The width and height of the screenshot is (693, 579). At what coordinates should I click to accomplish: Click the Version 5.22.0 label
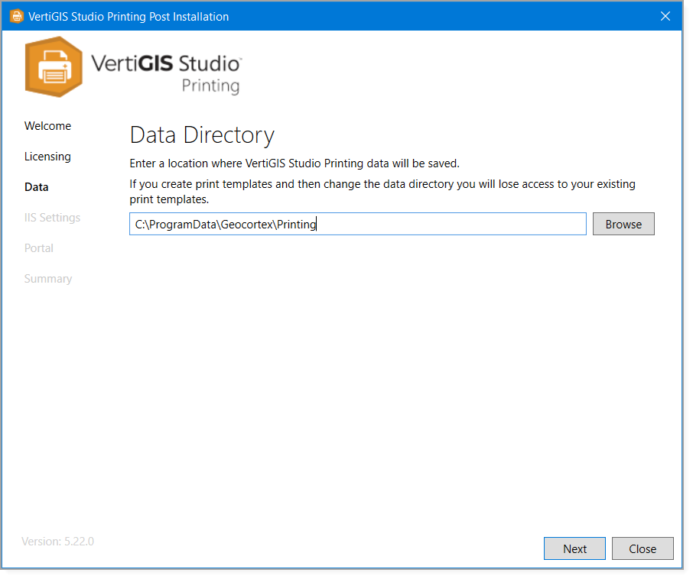click(x=57, y=542)
